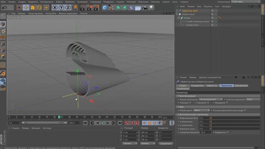Click the Смещение времени input field

[206, 132]
